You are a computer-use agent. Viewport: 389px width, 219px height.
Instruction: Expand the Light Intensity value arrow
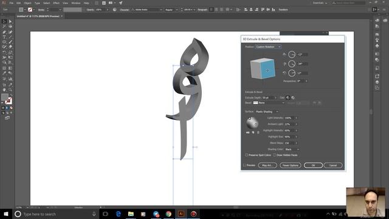[296, 118]
